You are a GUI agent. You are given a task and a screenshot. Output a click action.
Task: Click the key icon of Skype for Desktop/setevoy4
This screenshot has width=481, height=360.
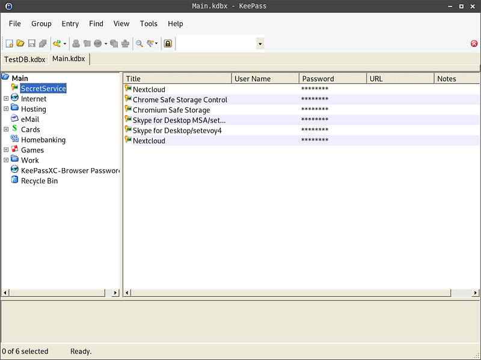pyautogui.click(x=128, y=130)
